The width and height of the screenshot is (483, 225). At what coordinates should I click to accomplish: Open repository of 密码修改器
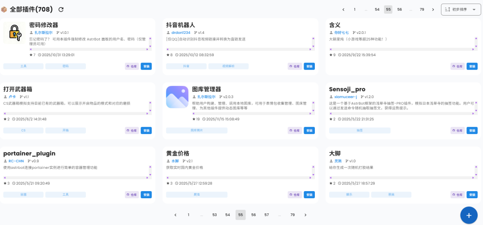(x=132, y=66)
